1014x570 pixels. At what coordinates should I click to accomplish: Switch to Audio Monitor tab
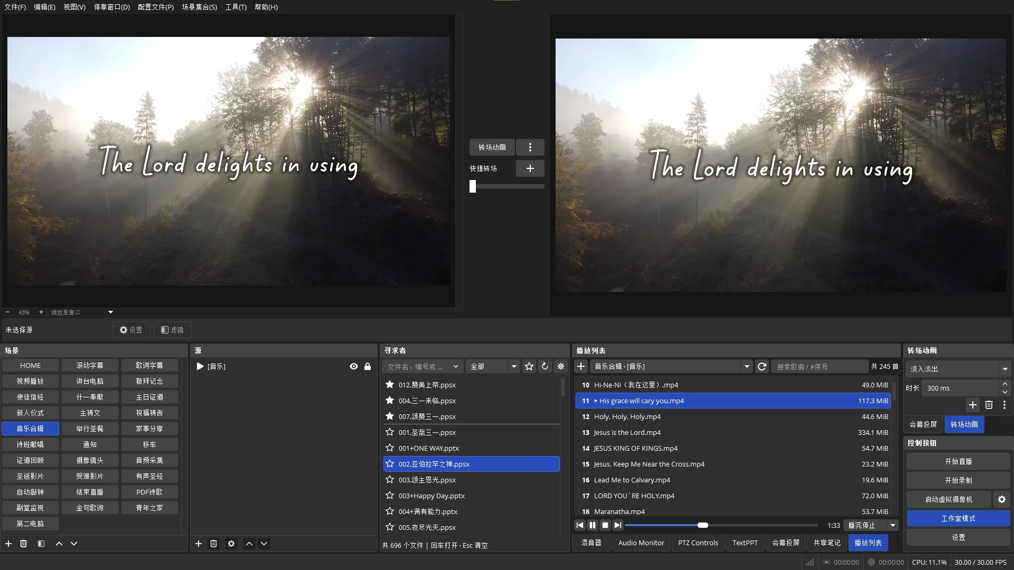[x=641, y=543]
